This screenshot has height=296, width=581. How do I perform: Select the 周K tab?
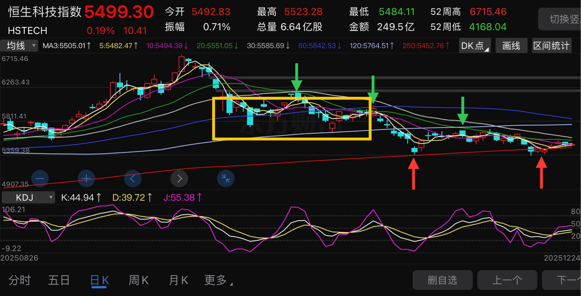tap(138, 280)
